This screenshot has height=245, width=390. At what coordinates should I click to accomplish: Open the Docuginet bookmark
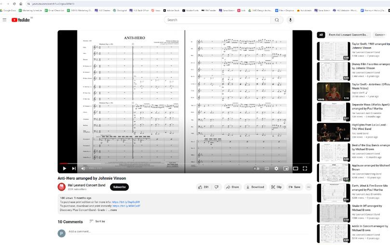(x=120, y=11)
